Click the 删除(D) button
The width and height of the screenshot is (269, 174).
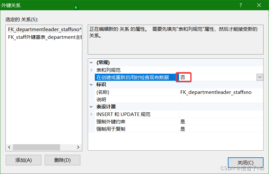(62, 160)
